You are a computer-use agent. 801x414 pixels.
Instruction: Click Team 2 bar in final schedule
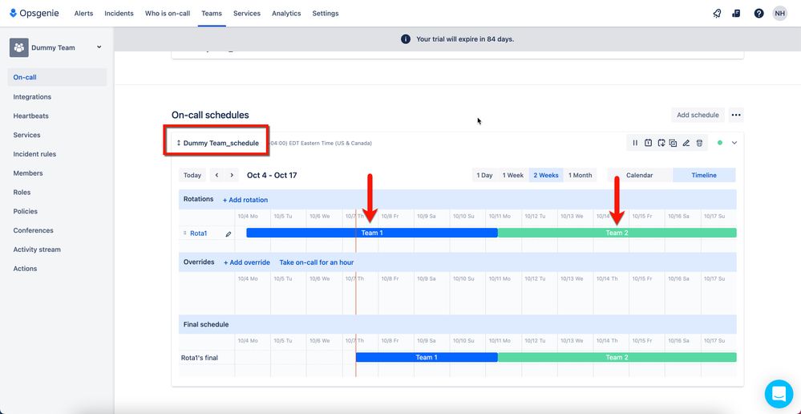(617, 357)
